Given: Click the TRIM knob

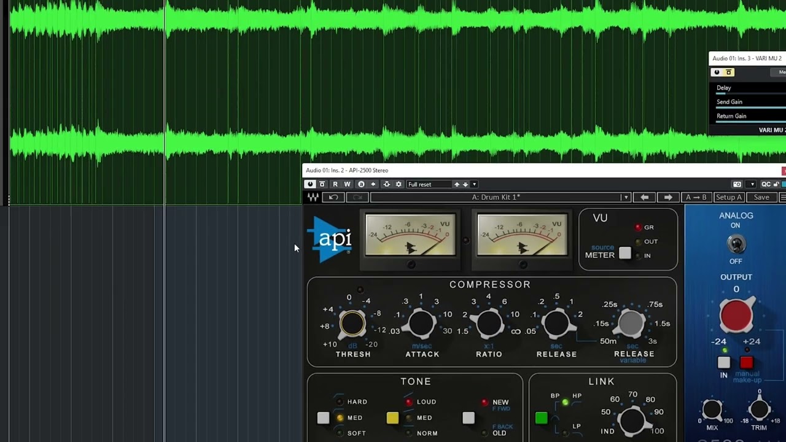Looking at the screenshot, I should [x=760, y=409].
